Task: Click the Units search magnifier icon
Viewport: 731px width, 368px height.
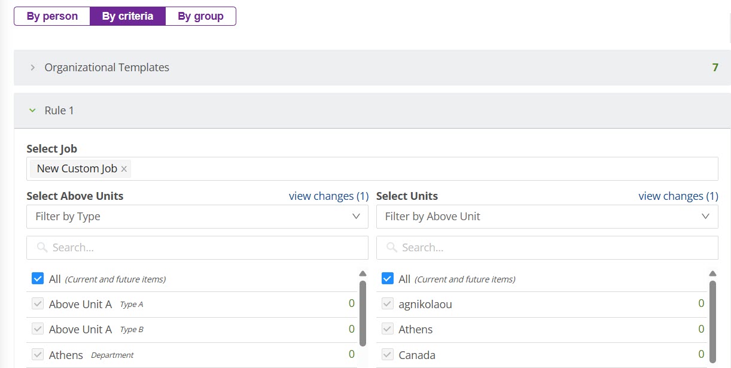Action: pyautogui.click(x=391, y=248)
